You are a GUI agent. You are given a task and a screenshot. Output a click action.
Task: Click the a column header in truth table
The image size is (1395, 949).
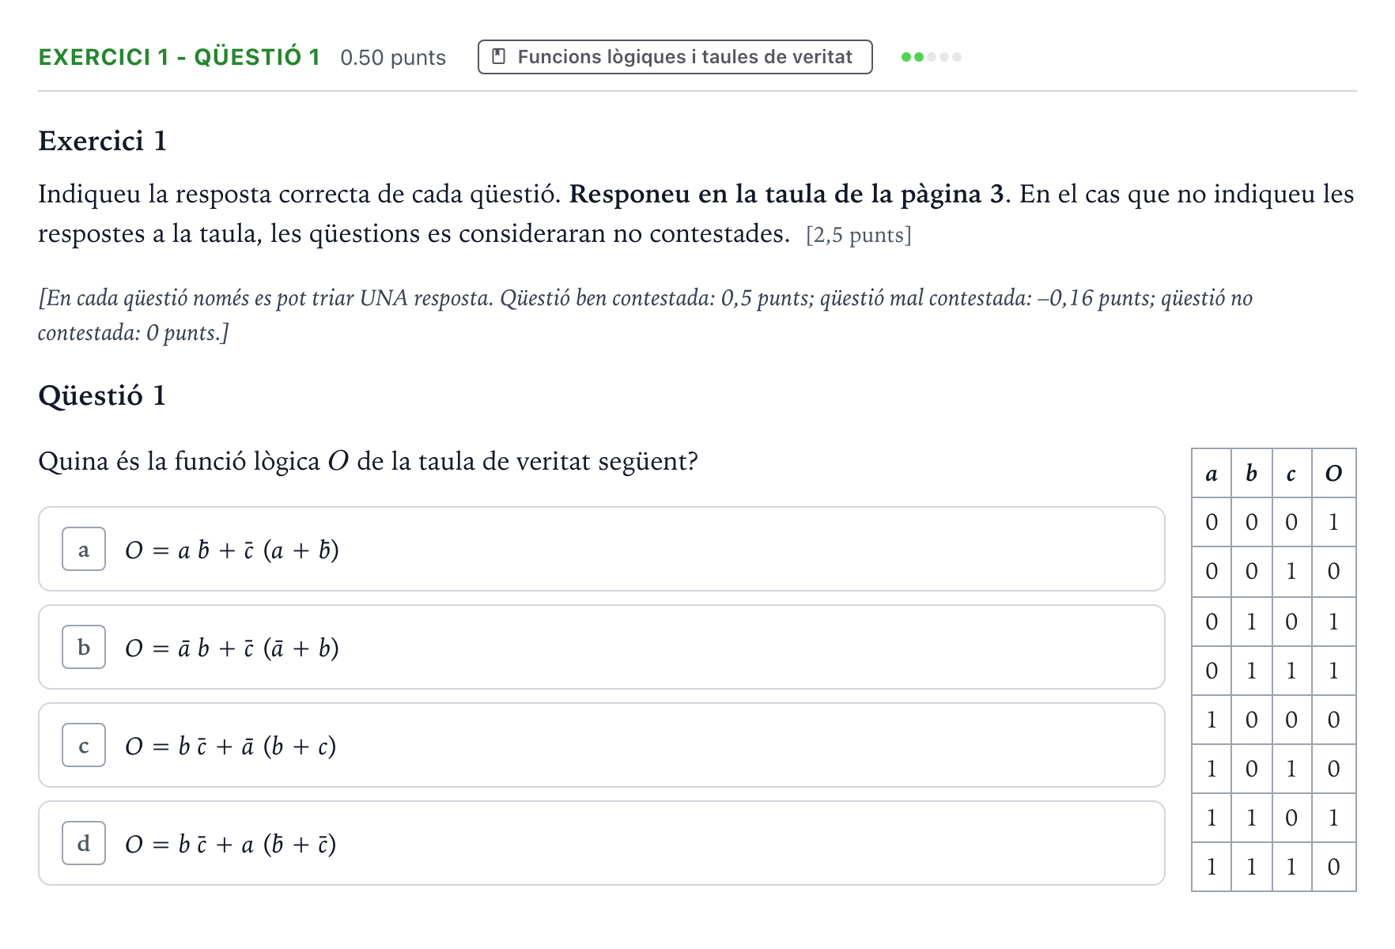[x=1212, y=474]
